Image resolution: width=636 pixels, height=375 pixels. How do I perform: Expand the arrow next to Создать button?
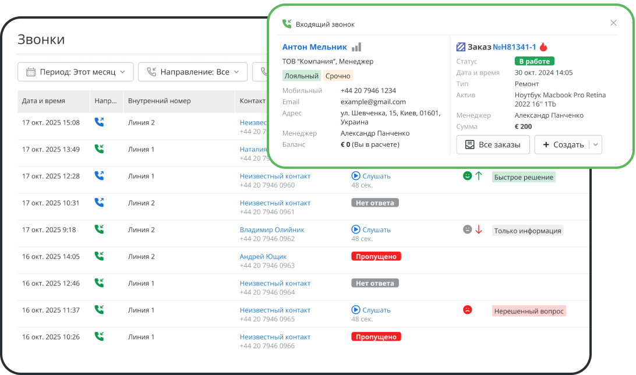pos(595,144)
